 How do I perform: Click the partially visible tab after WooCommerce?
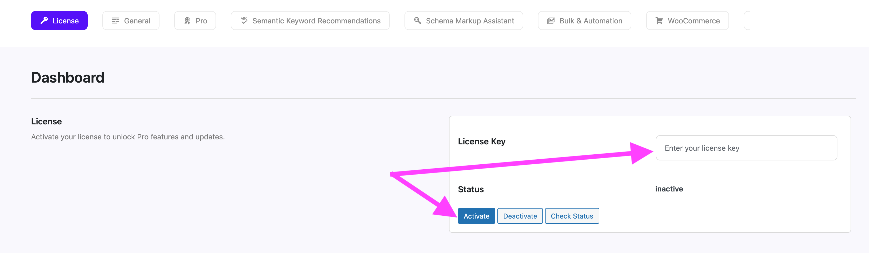point(747,21)
